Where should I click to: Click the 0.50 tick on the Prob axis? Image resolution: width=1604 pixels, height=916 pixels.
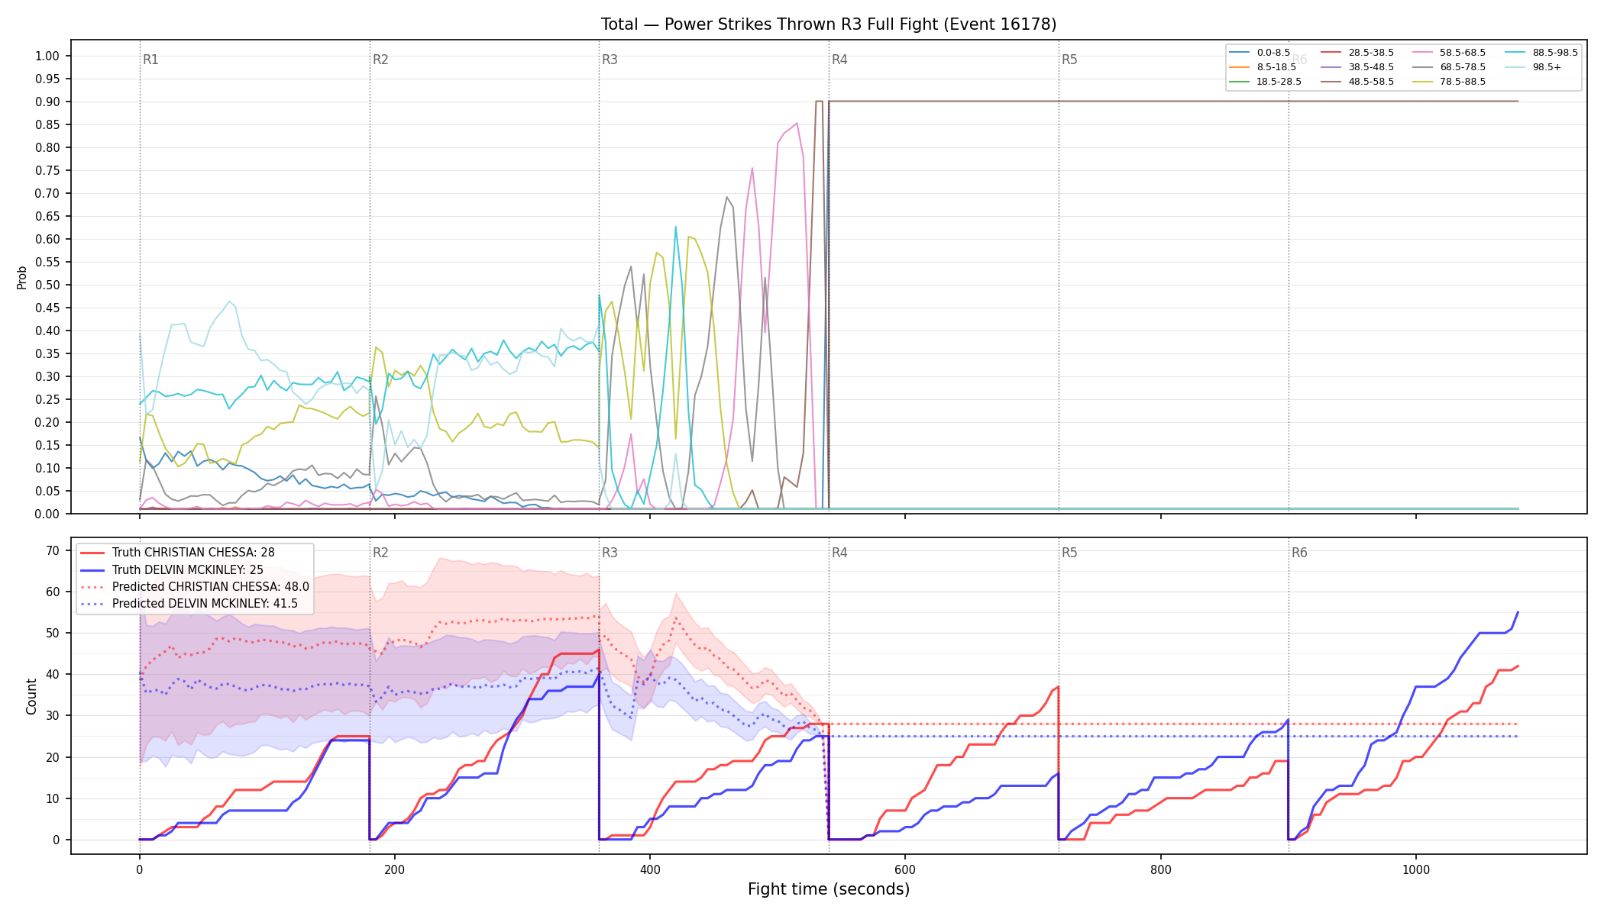tap(47, 285)
